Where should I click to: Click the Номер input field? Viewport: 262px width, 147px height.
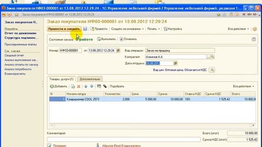[70, 50]
